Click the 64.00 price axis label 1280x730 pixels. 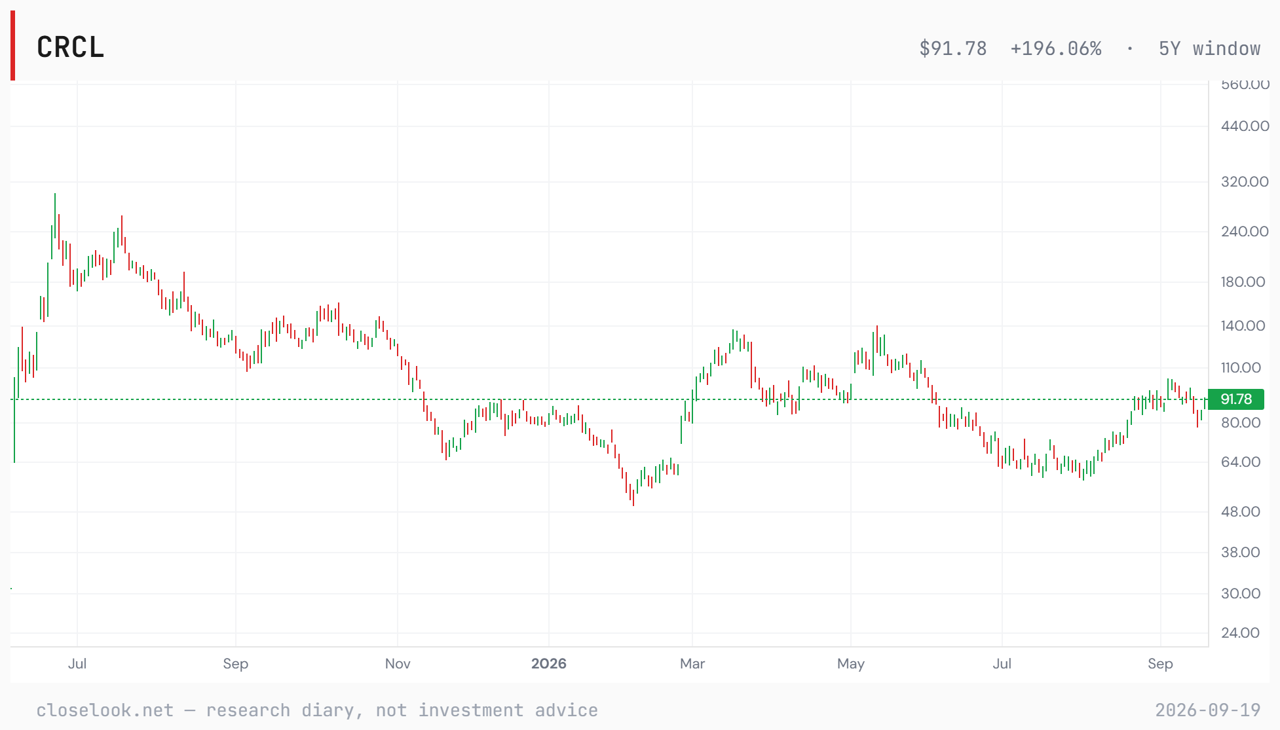[x=1241, y=462]
